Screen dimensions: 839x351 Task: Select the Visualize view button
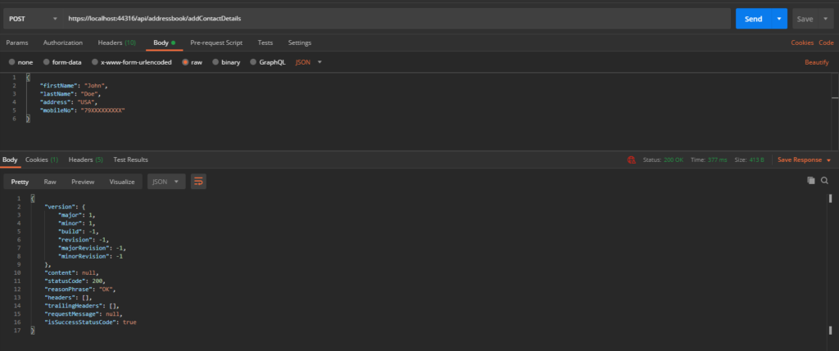coord(122,182)
